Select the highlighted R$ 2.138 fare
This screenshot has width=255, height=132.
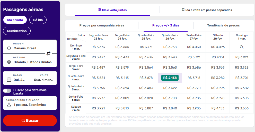(x=170, y=78)
